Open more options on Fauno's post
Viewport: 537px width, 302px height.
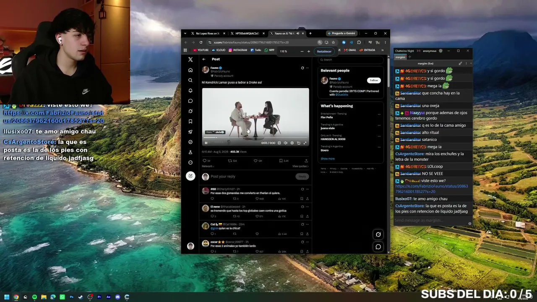pyautogui.click(x=307, y=68)
